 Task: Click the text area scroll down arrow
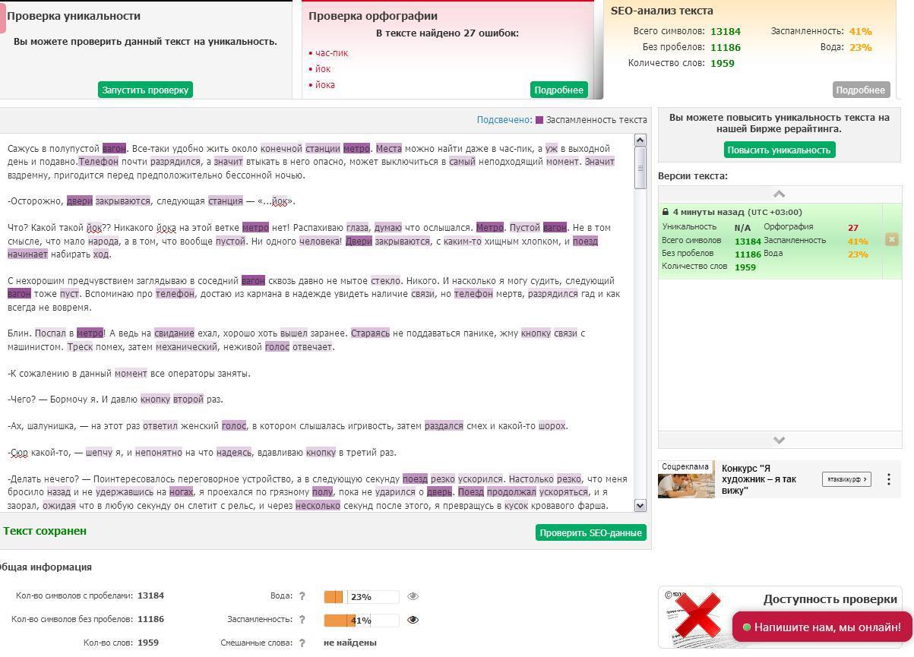[640, 505]
